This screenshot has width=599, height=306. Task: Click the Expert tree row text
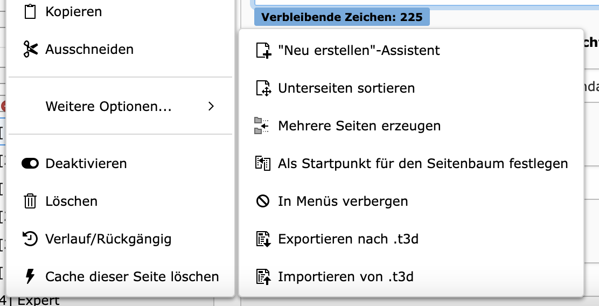coord(38,301)
